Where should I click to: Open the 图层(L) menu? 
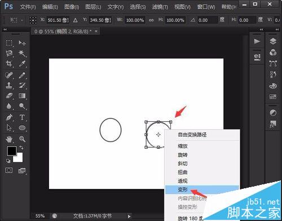pyautogui.click(x=93, y=7)
